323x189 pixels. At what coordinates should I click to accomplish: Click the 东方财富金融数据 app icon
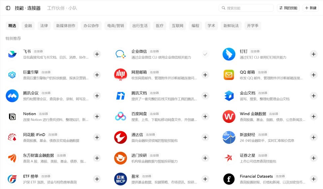[x=12, y=158]
